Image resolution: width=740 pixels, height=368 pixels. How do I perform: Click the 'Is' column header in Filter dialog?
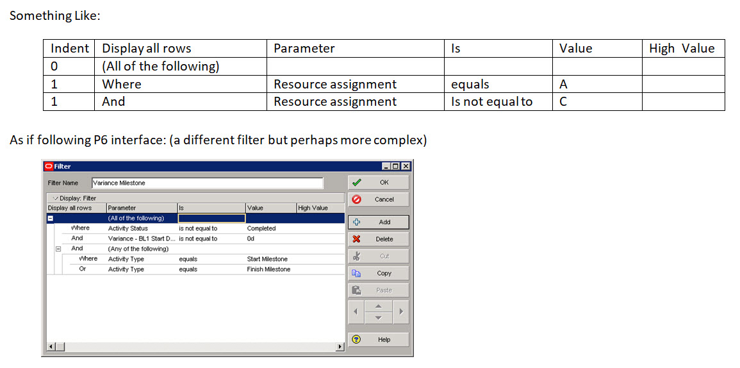(x=211, y=208)
